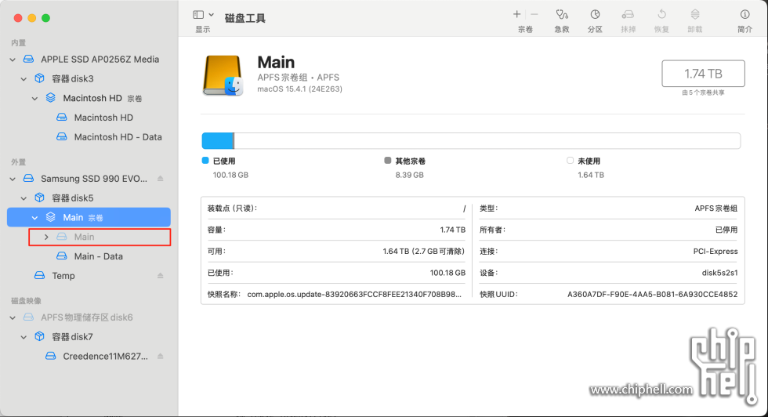Image resolution: width=768 pixels, height=417 pixels.
Task: Remove volume with the minus icon
Action: pos(534,14)
